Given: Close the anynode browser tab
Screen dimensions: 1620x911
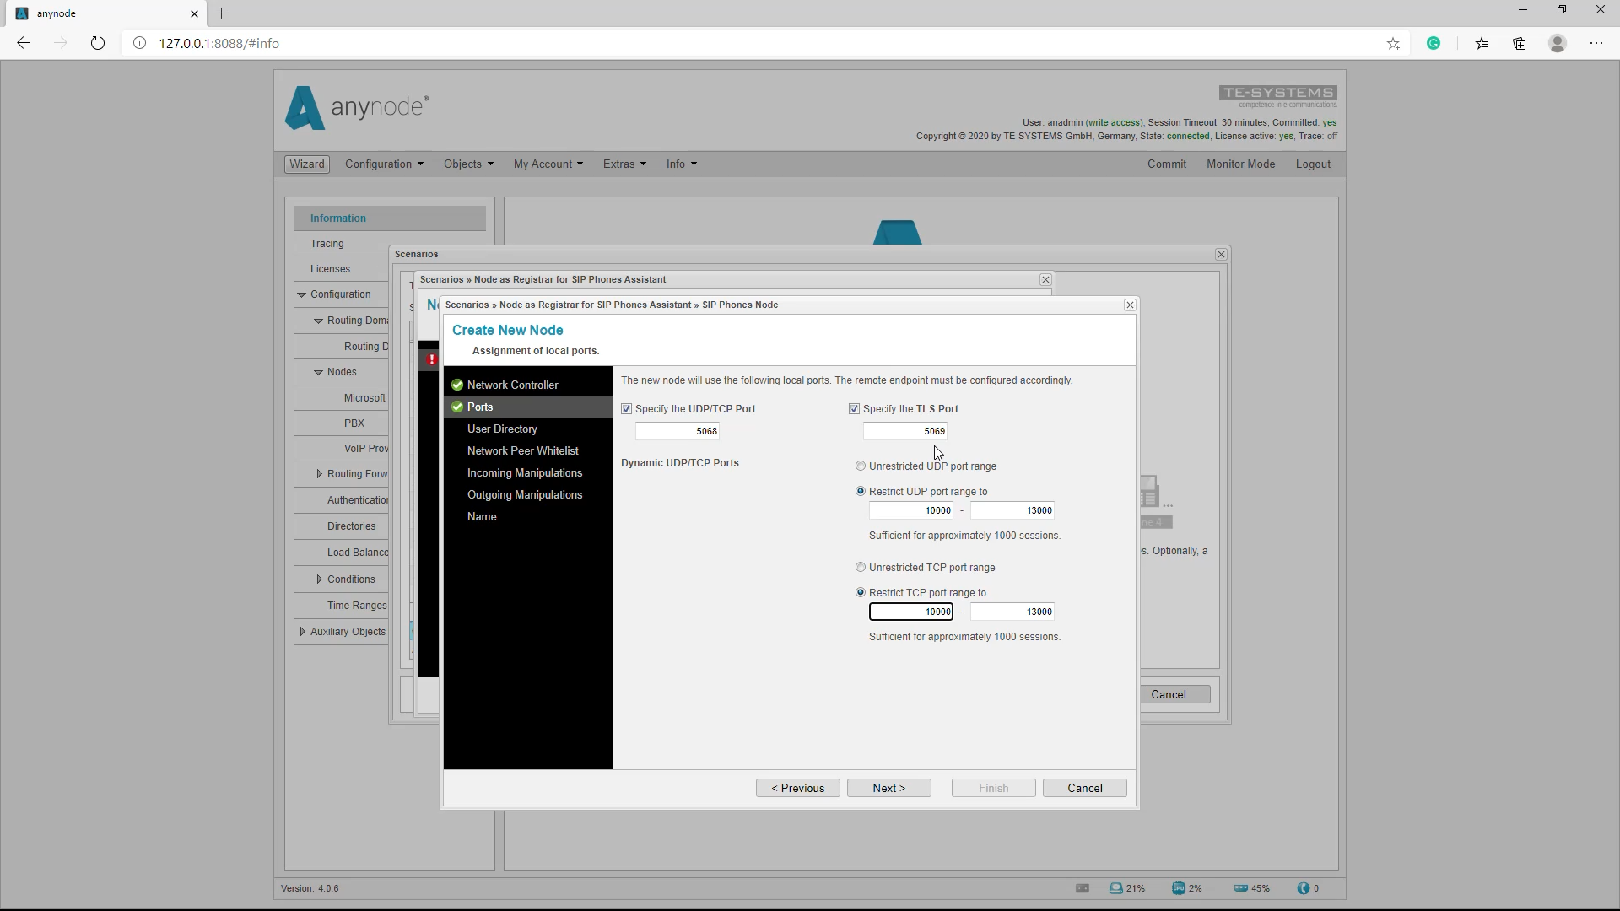Looking at the screenshot, I should [x=194, y=13].
